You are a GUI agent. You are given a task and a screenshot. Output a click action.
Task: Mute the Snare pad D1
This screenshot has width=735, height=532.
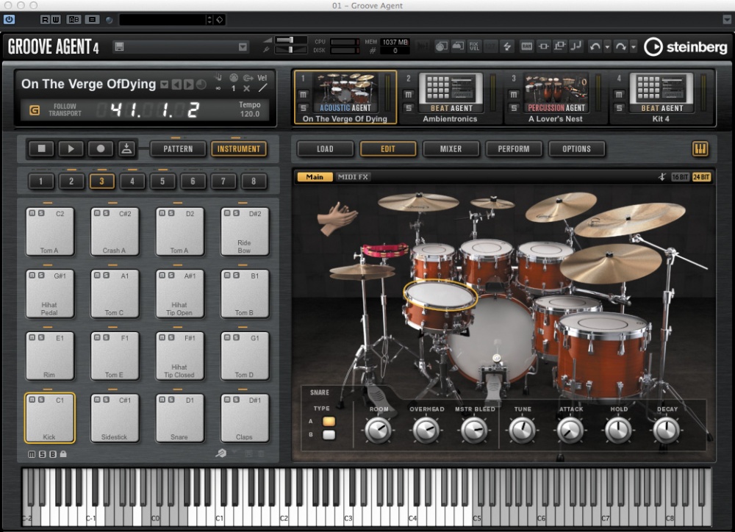pos(162,400)
